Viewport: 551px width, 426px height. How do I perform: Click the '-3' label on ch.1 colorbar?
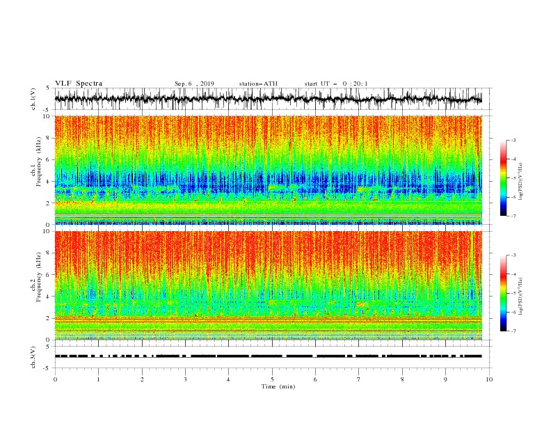click(x=513, y=140)
